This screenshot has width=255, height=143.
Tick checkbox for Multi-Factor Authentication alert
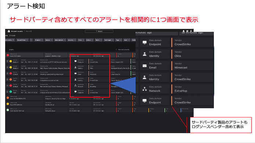coord(7,67)
